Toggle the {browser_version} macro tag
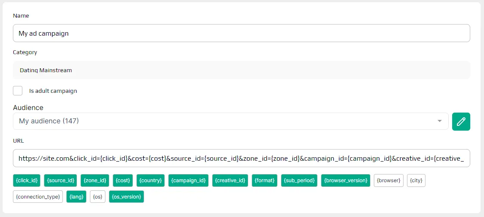 pos(345,180)
